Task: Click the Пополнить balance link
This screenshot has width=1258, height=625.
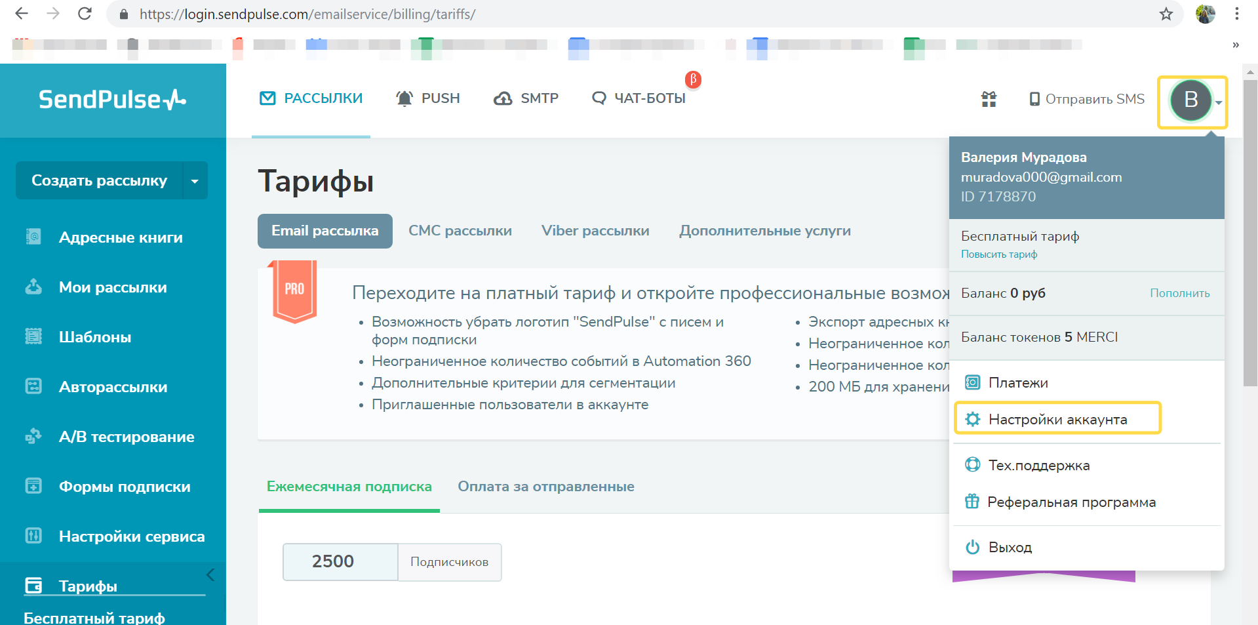Action: [1180, 293]
